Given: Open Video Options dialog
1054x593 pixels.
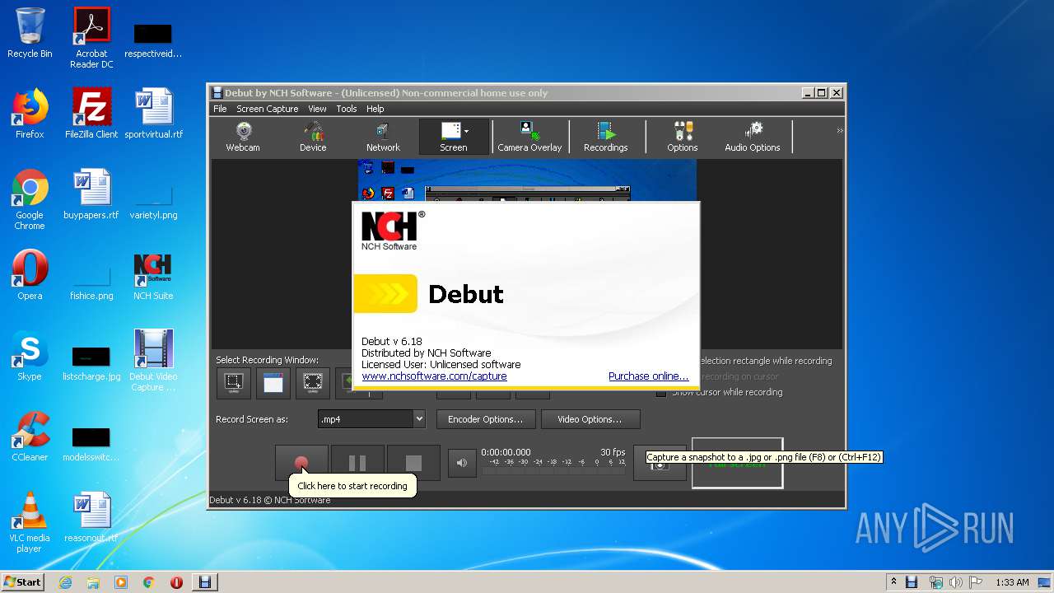Looking at the screenshot, I should (x=590, y=419).
